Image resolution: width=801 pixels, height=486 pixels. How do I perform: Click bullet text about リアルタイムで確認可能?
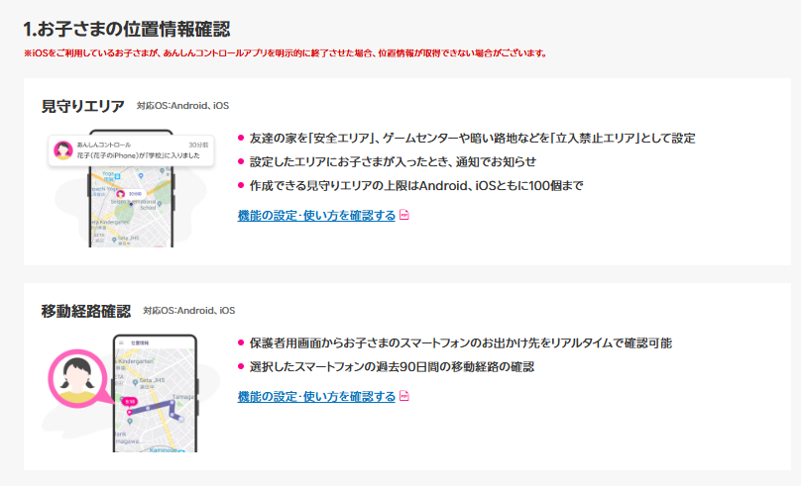point(460,343)
